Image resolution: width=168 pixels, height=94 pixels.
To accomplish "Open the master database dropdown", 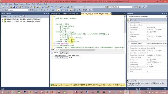I will [27, 10].
